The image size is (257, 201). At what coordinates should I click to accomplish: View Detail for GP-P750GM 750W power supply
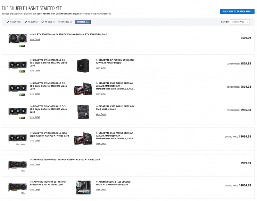(x=101, y=68)
